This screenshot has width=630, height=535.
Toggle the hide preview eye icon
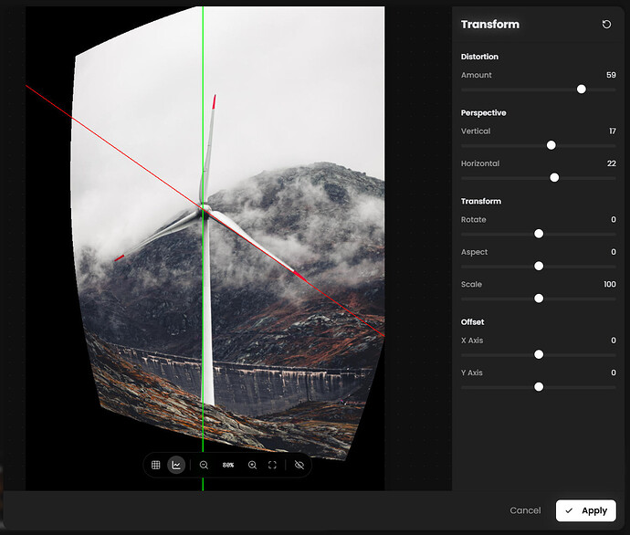tap(299, 465)
